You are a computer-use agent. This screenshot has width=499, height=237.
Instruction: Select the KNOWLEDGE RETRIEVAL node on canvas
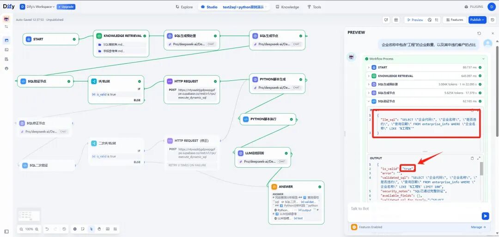point(121,43)
